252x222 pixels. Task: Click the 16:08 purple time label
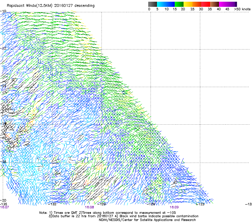(x=89, y=207)
